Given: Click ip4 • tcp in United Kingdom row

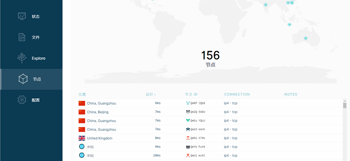Looking at the screenshot, I should [231, 138].
